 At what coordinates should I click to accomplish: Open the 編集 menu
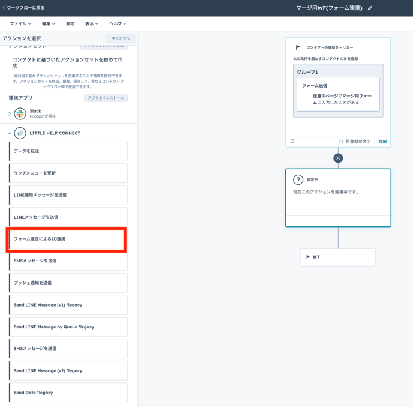[49, 23]
